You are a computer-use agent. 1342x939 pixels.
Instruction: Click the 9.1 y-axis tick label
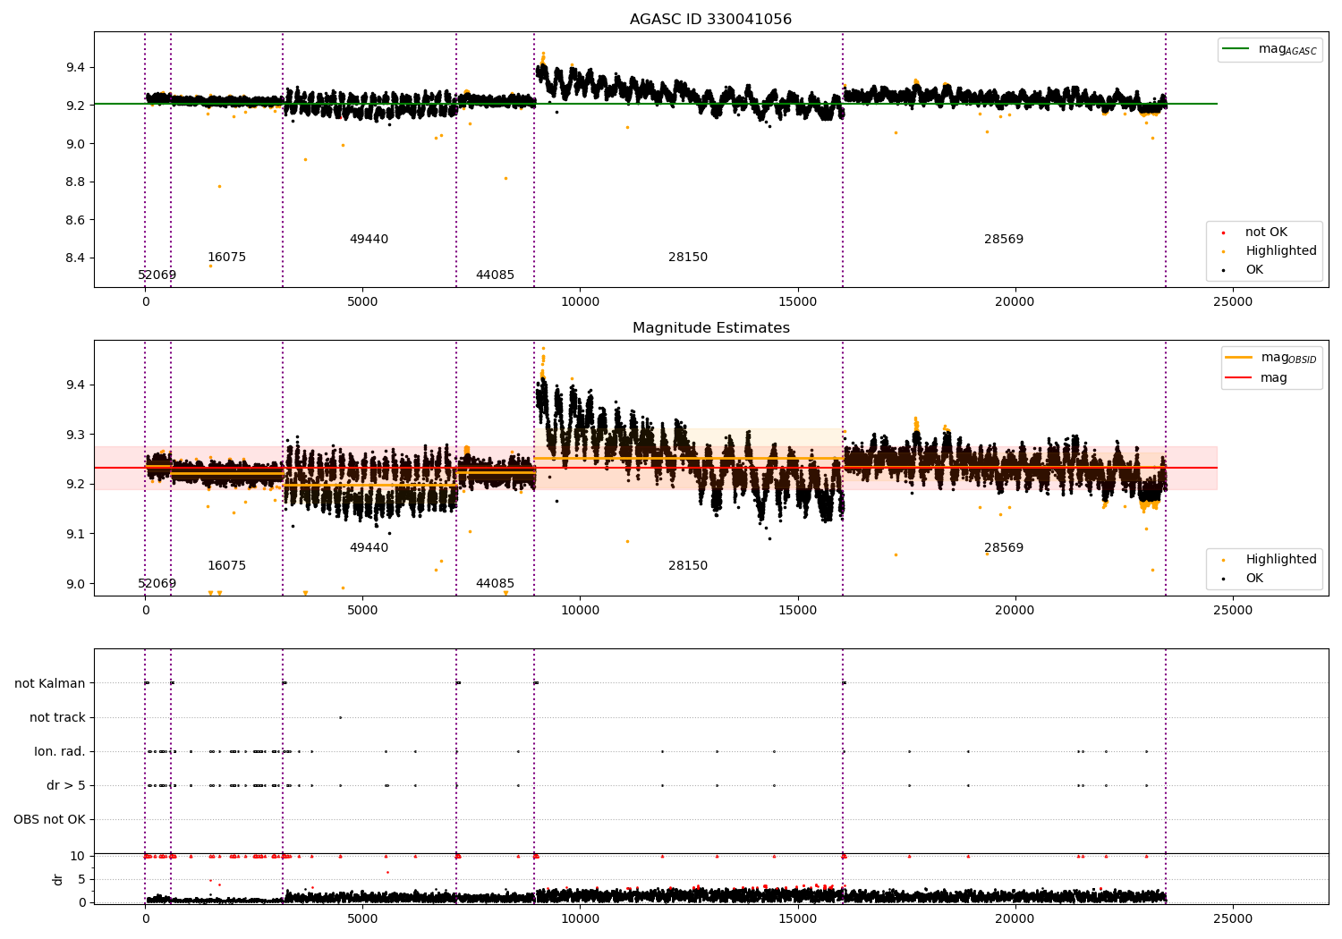click(x=75, y=535)
